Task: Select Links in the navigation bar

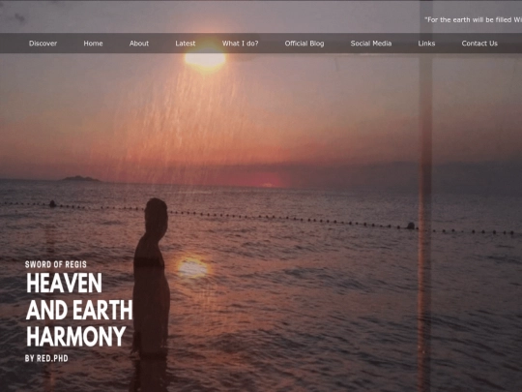Action: click(x=426, y=44)
